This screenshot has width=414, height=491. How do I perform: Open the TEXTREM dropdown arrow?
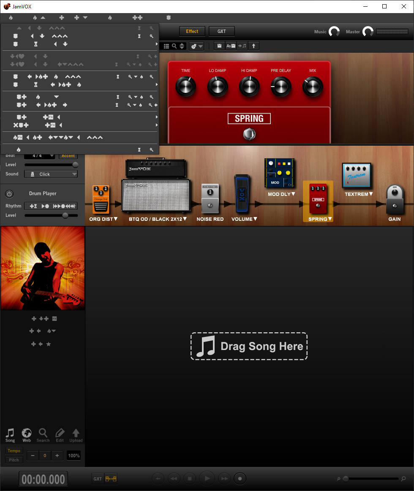tap(371, 194)
